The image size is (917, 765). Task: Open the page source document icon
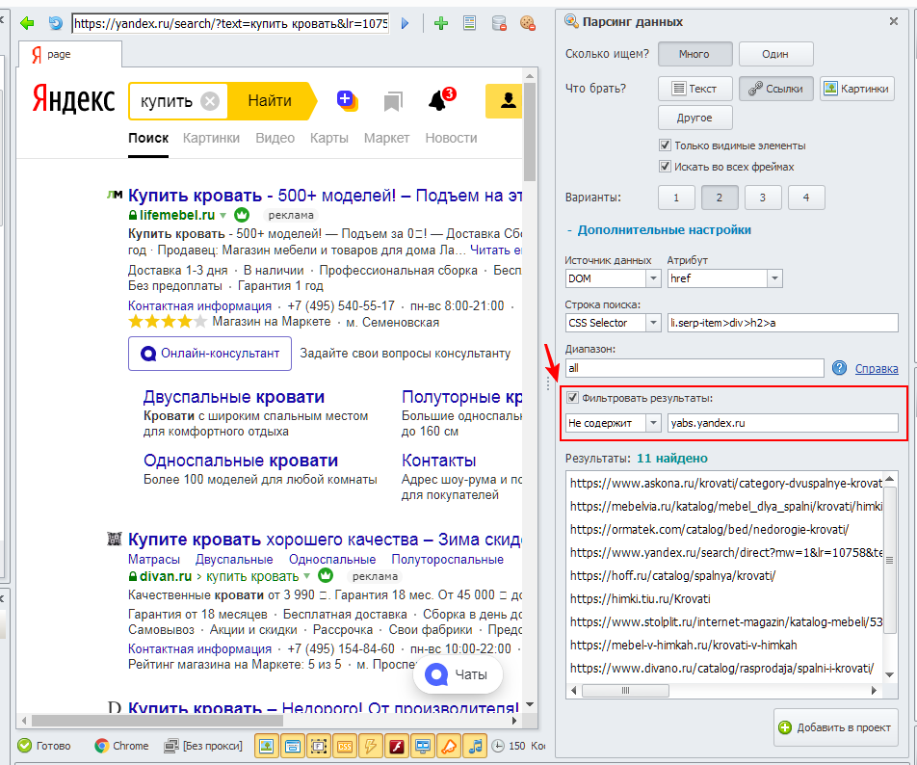pos(469,23)
